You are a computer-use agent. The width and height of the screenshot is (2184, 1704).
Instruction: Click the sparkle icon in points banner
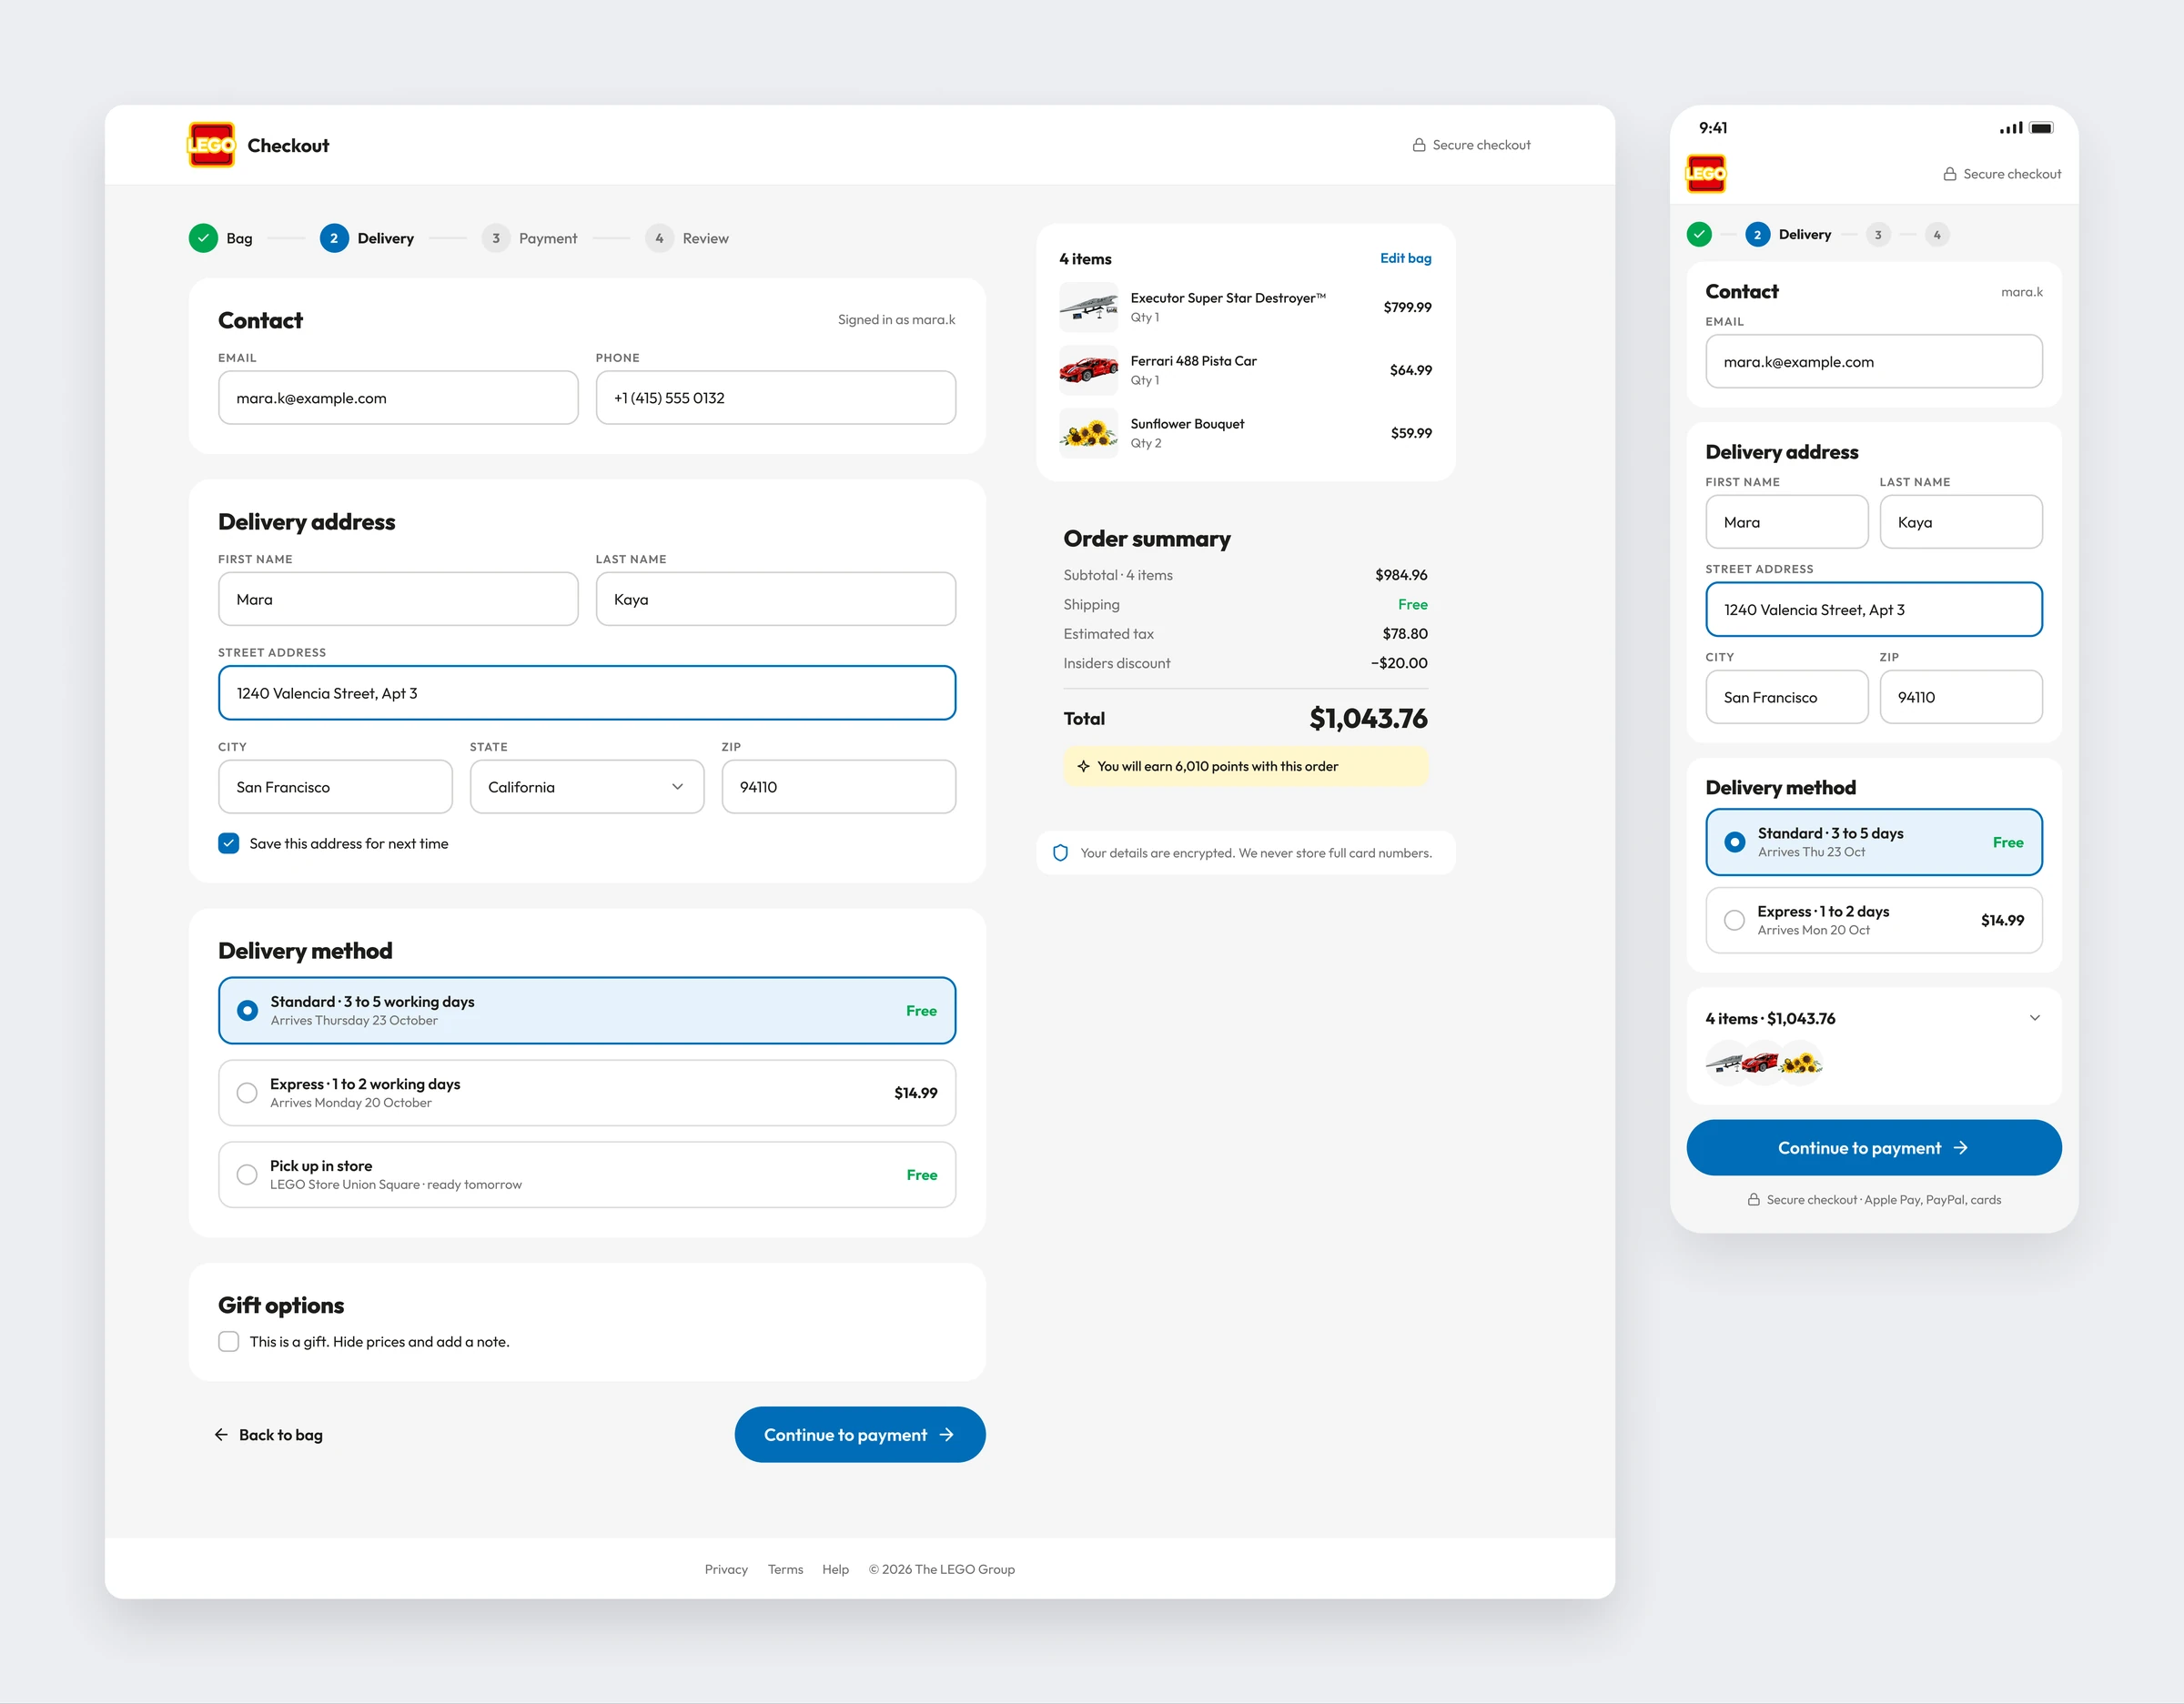tap(1083, 766)
